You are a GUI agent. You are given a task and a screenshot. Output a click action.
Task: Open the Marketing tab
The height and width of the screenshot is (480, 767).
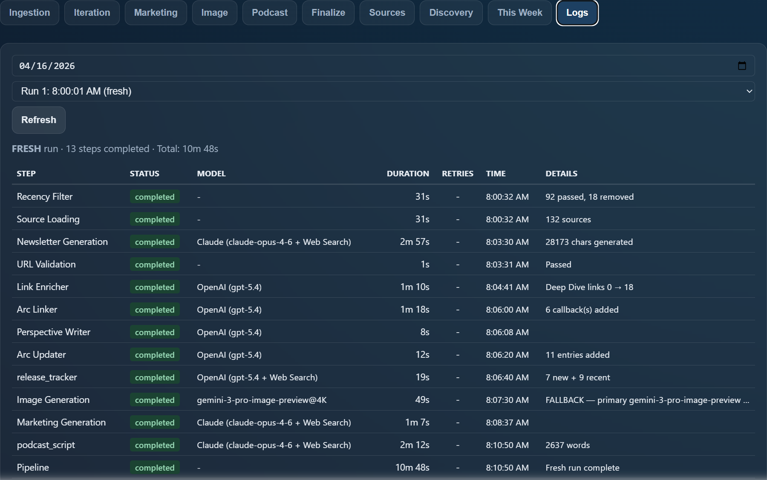(x=156, y=13)
